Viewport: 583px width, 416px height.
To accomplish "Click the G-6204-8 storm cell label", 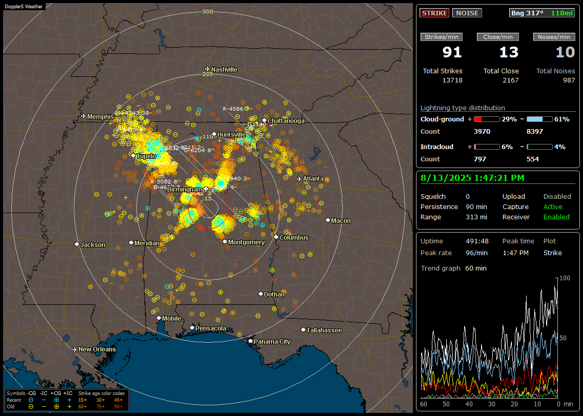I will 197,150.
